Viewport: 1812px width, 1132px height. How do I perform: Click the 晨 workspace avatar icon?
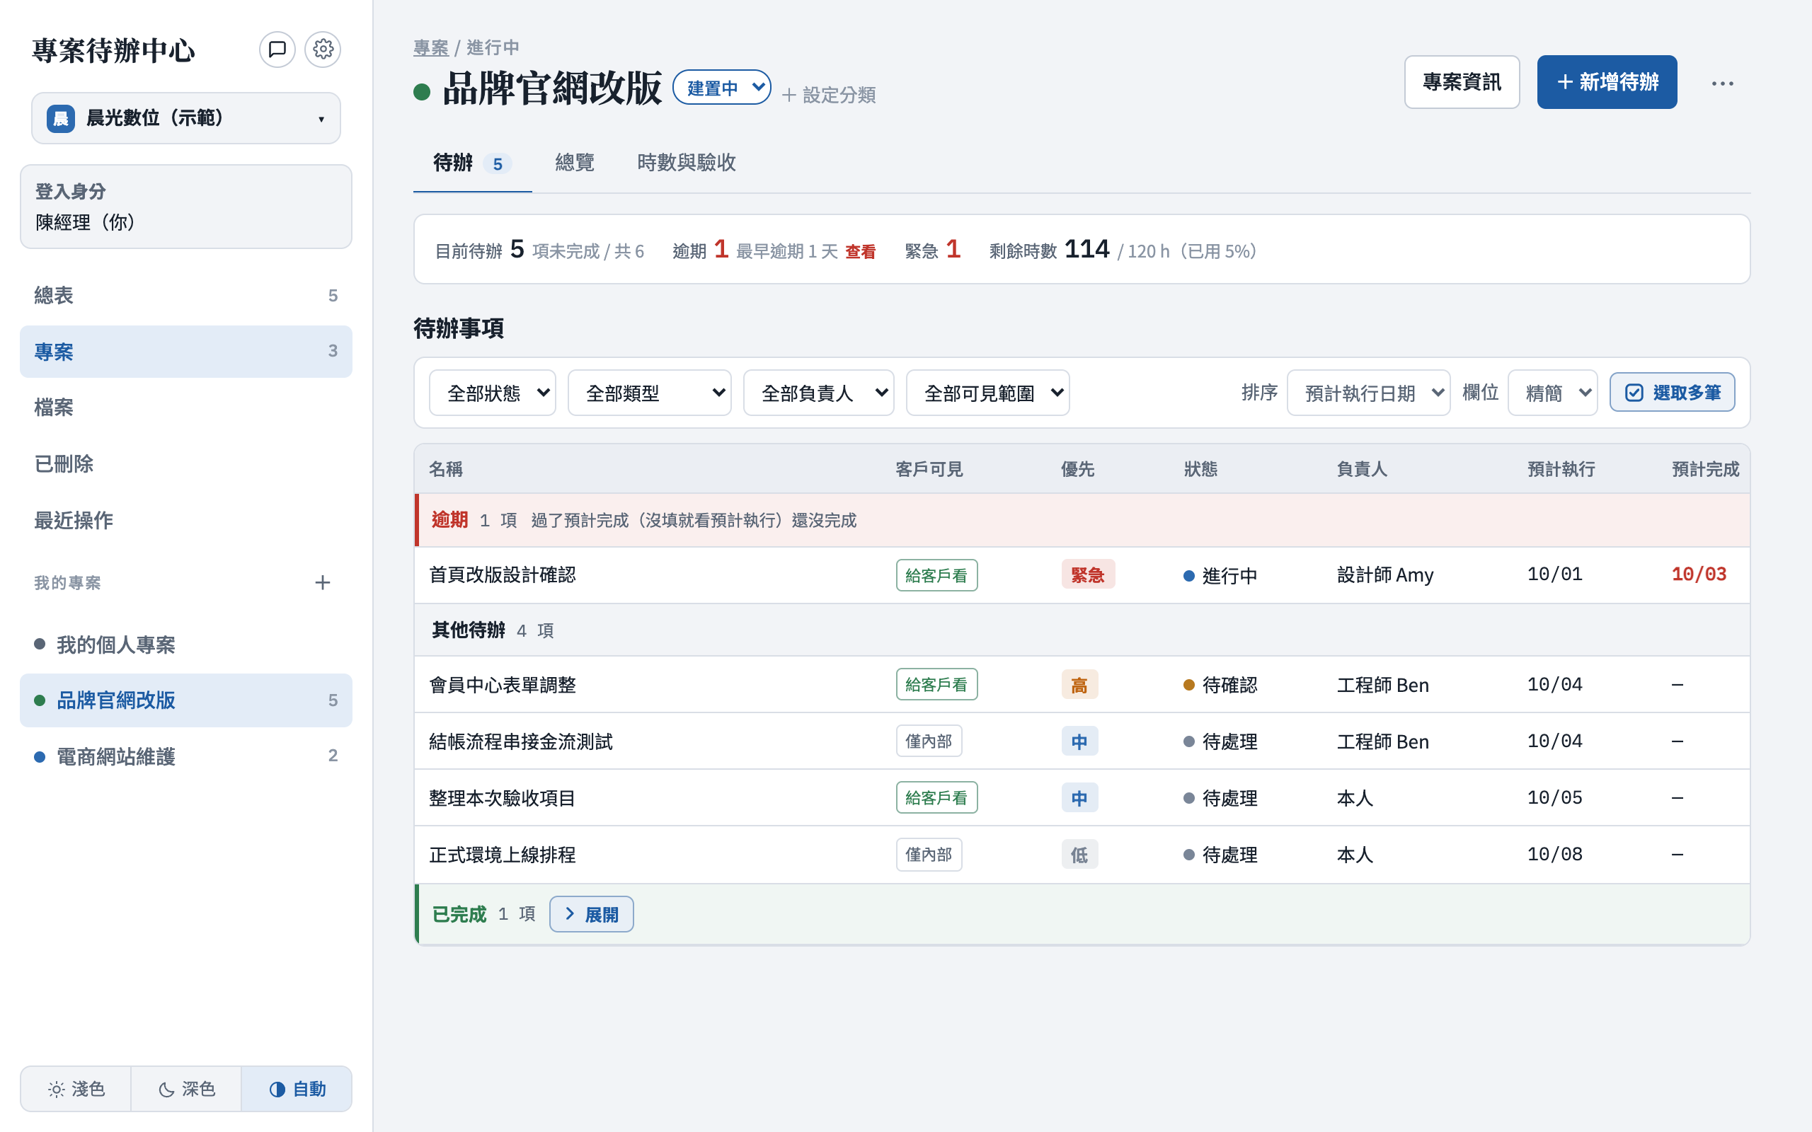pos(60,118)
